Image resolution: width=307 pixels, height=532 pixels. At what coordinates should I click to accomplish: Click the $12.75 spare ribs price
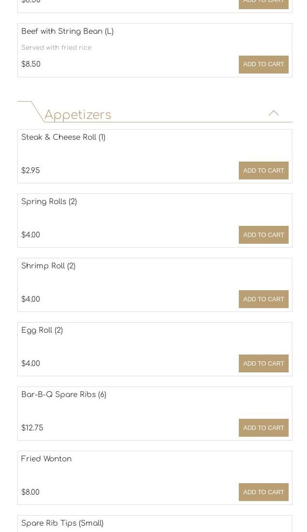click(32, 428)
